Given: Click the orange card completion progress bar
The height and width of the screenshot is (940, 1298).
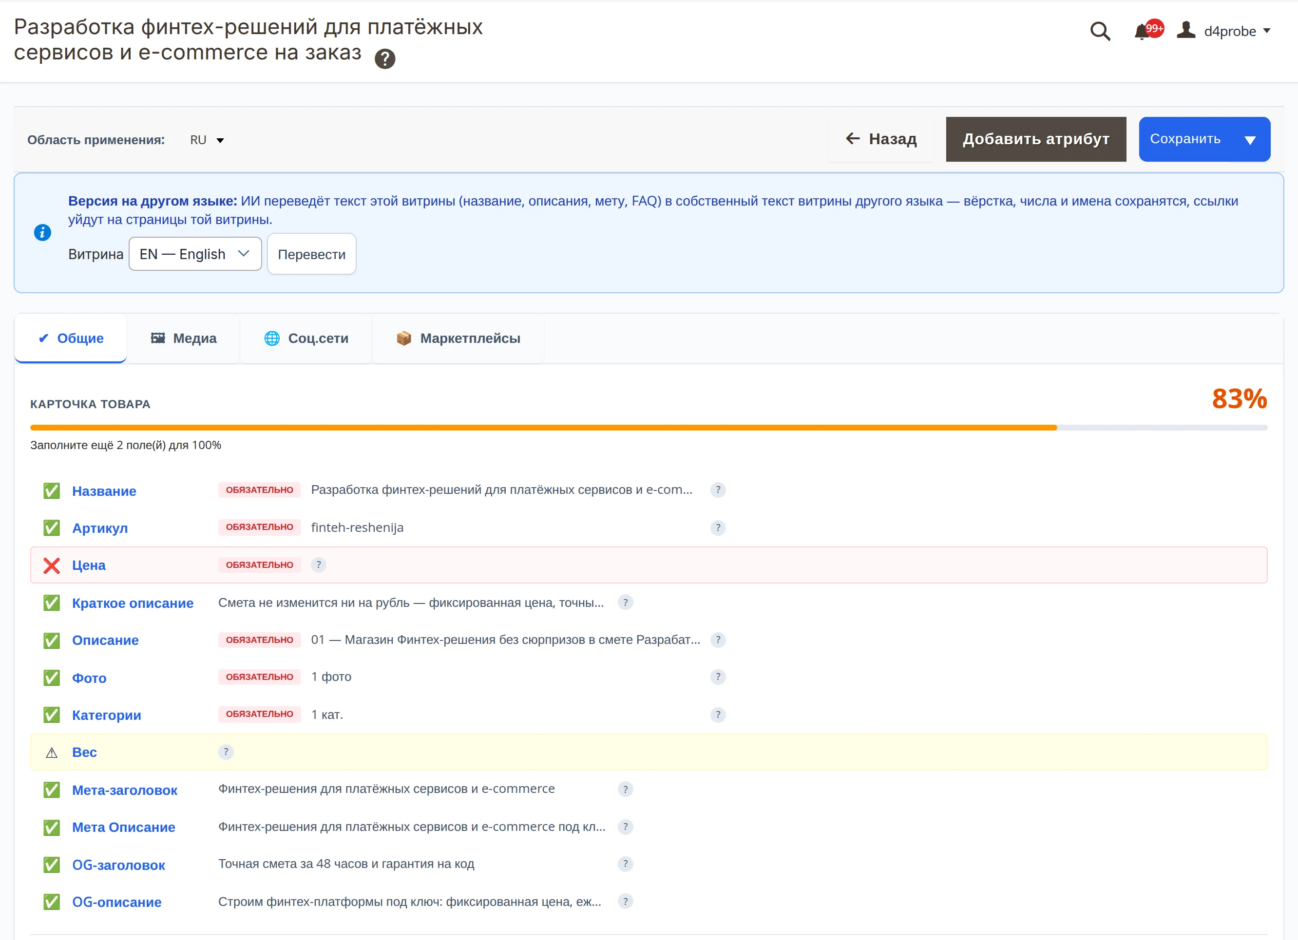Looking at the screenshot, I should pos(649,427).
